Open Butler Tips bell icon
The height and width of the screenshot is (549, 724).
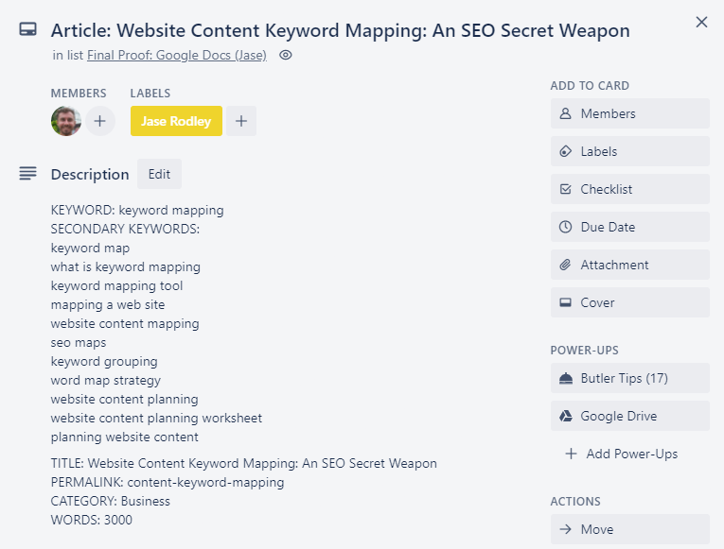[x=565, y=379]
